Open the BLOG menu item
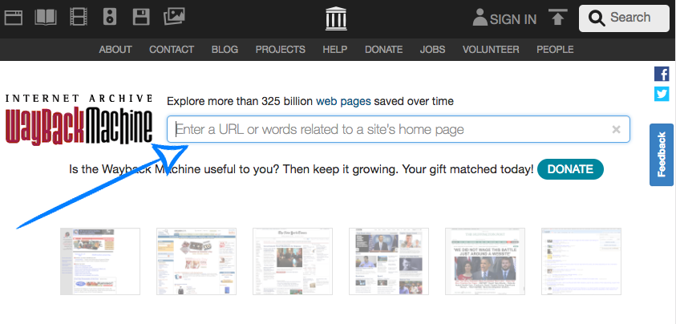 point(225,50)
